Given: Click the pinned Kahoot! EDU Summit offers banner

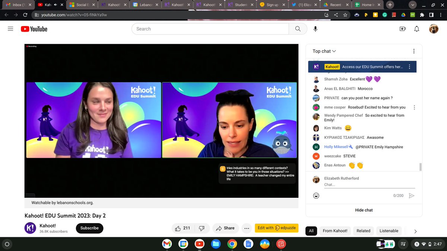Looking at the screenshot, I should click(x=362, y=67).
